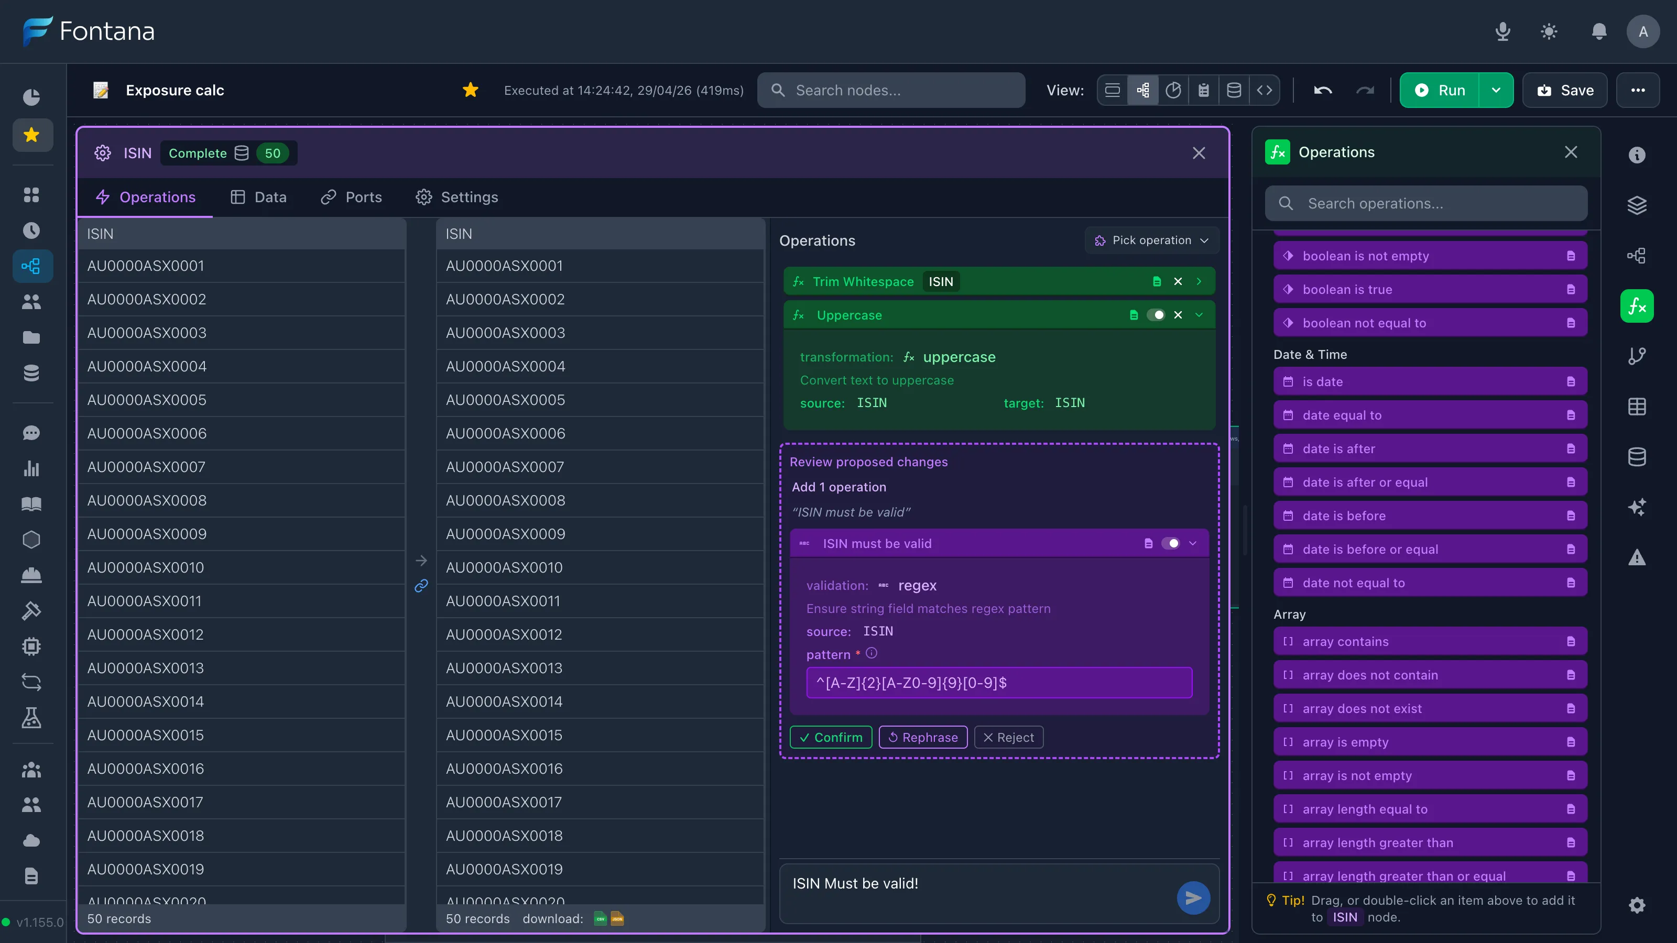This screenshot has width=1677, height=943.
Task: Open notifications bell
Action: click(1599, 31)
